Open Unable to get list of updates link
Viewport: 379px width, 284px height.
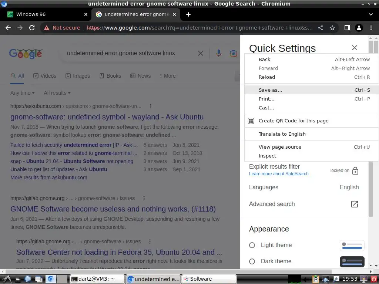coord(59,169)
